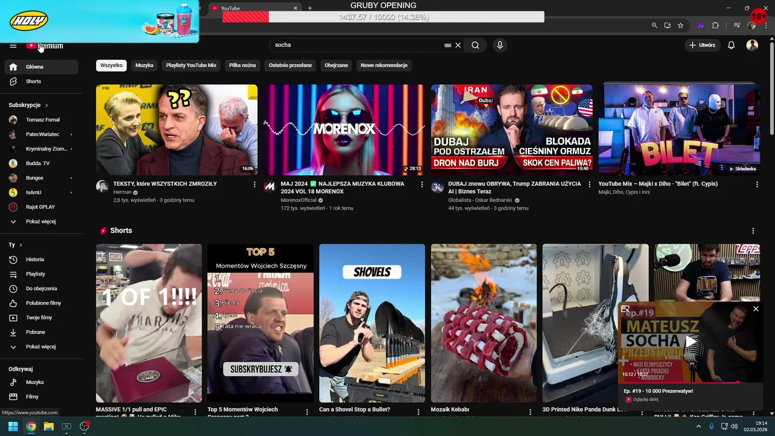Open the on-screen keyboard icon in search box

447,45
